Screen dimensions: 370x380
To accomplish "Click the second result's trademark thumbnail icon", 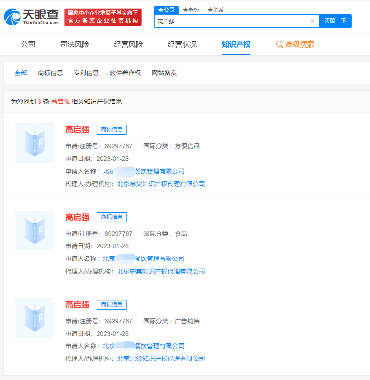I will (34, 231).
